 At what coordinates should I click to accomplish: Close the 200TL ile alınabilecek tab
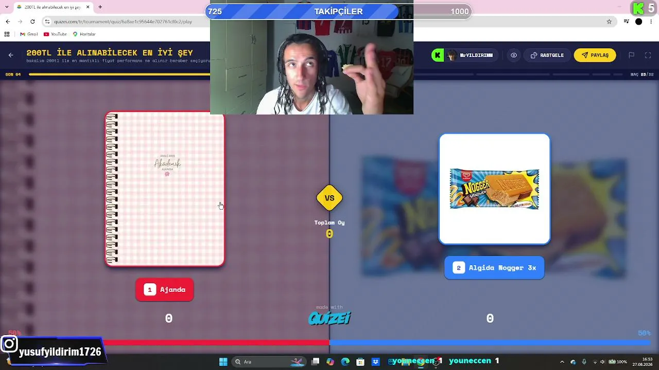click(88, 7)
